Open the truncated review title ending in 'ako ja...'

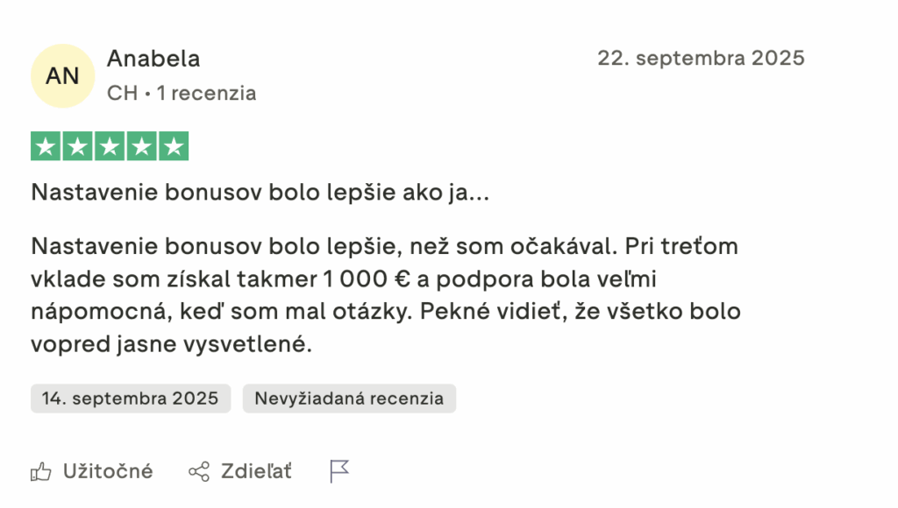click(260, 193)
